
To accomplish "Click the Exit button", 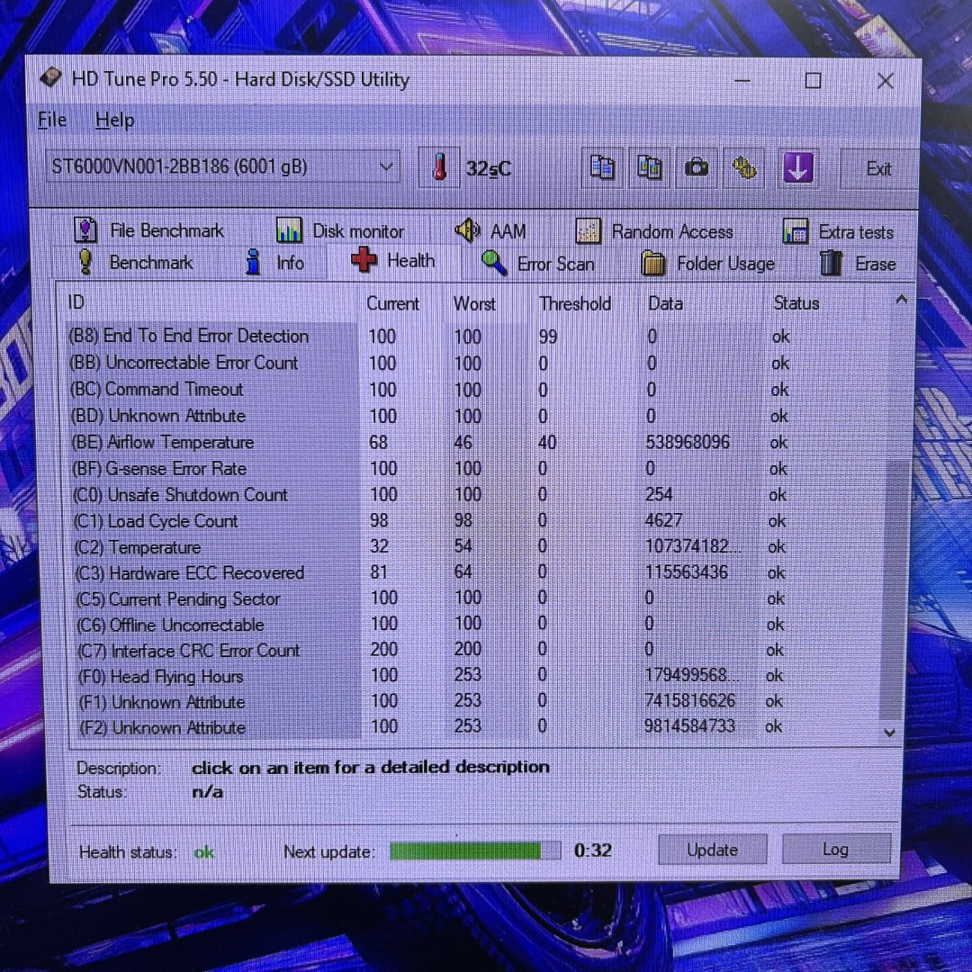I will [x=878, y=168].
